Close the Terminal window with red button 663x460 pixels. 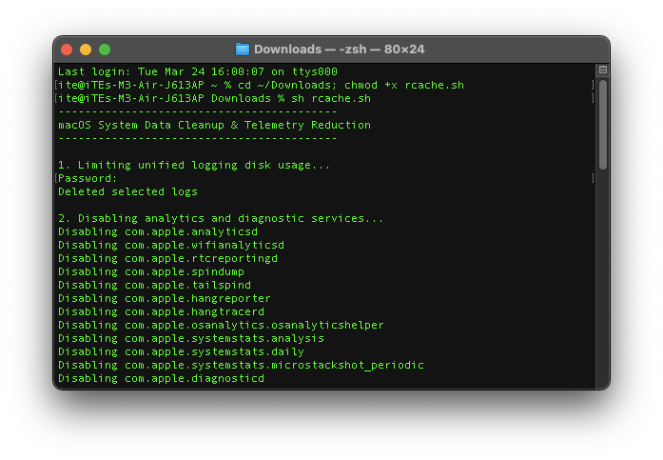click(x=67, y=50)
